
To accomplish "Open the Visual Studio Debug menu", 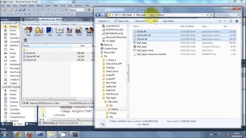I will [39, 5].
